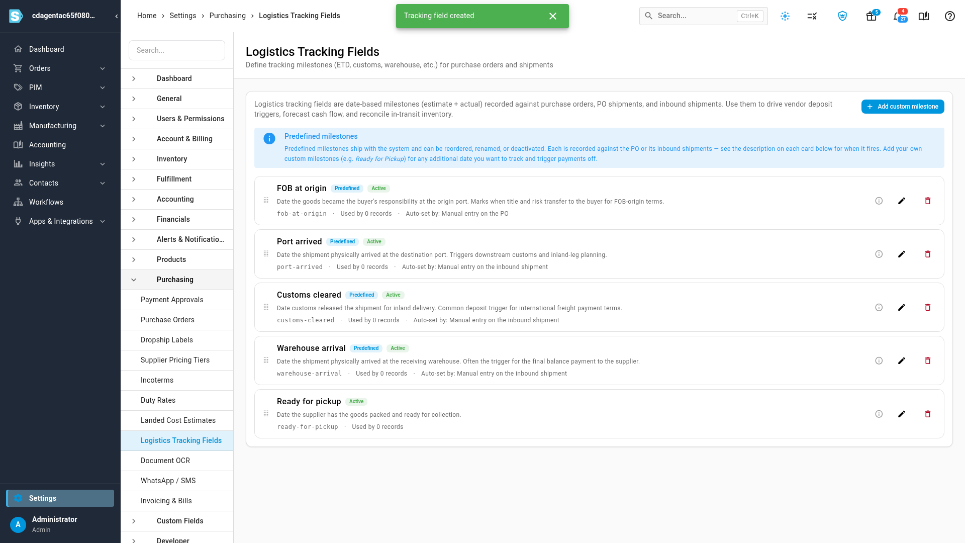
Task: Open the book documentation icon
Action: tap(924, 16)
